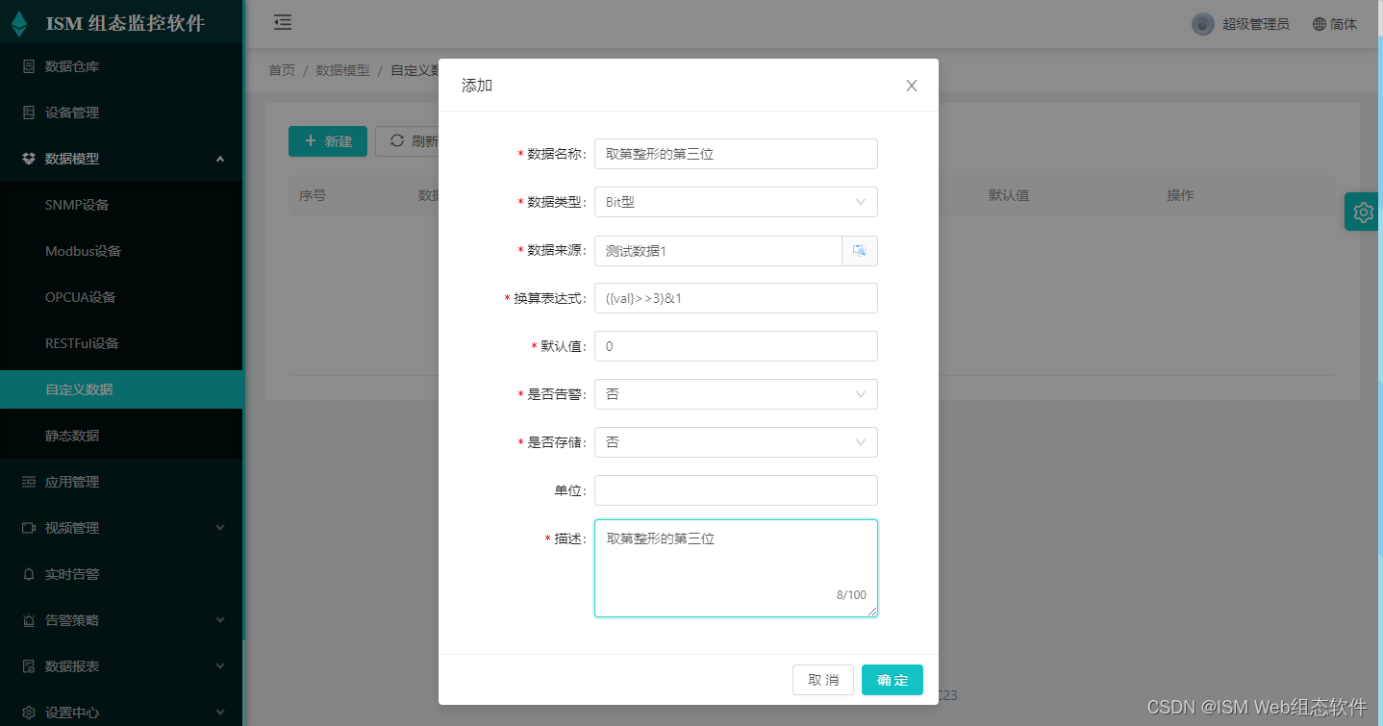
Task: Click the 设置中心 gear icon in sidebar
Action: [x=29, y=713]
